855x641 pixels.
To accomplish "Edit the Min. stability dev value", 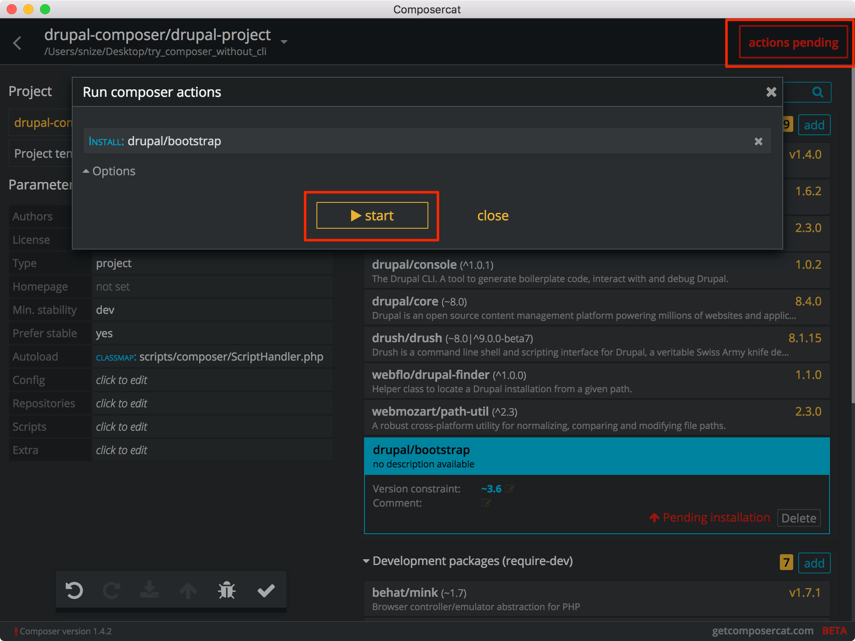I will (x=212, y=310).
